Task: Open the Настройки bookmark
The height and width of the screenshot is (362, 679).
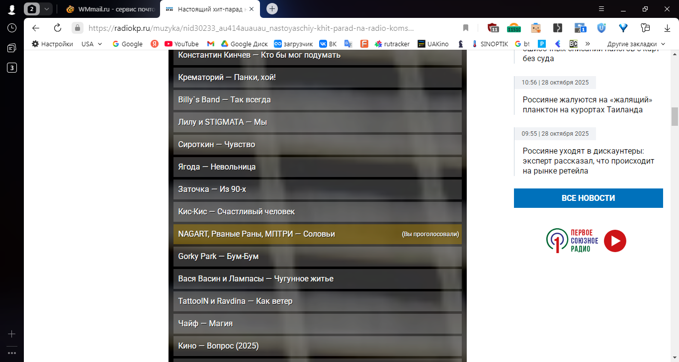Action: click(x=52, y=44)
